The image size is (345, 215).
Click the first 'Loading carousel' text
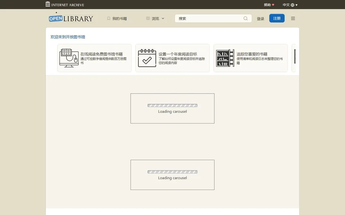pyautogui.click(x=172, y=111)
